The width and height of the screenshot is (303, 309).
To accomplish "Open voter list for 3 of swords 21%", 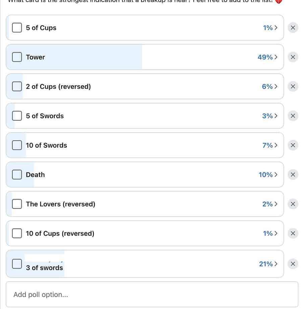I will pyautogui.click(x=268, y=264).
